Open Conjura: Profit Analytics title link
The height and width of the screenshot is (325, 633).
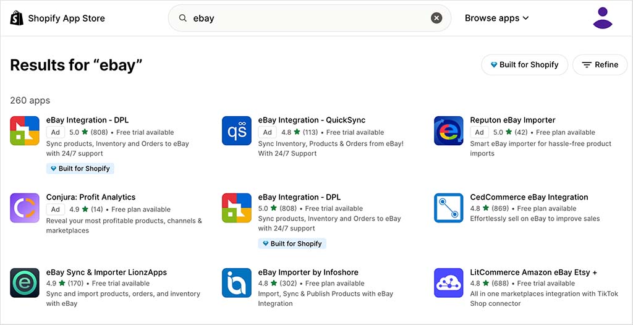pyautogui.click(x=91, y=198)
